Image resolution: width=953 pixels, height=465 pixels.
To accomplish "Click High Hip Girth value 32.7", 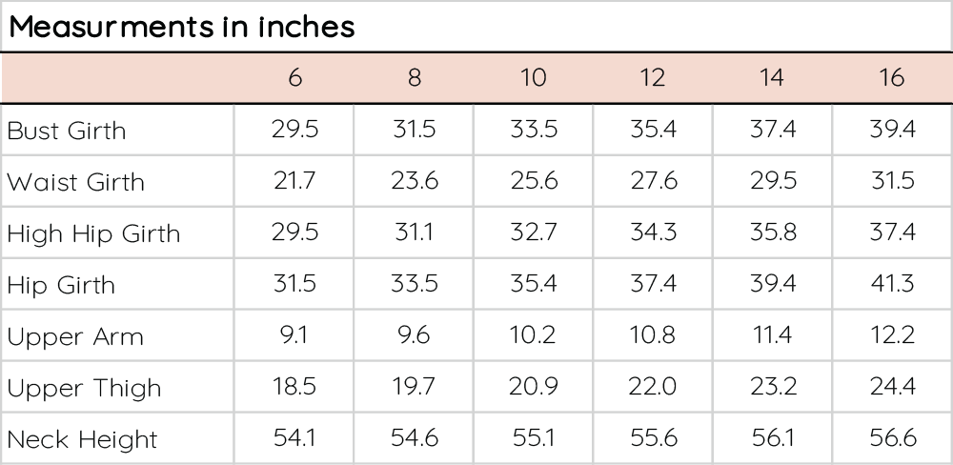I will coord(534,232).
